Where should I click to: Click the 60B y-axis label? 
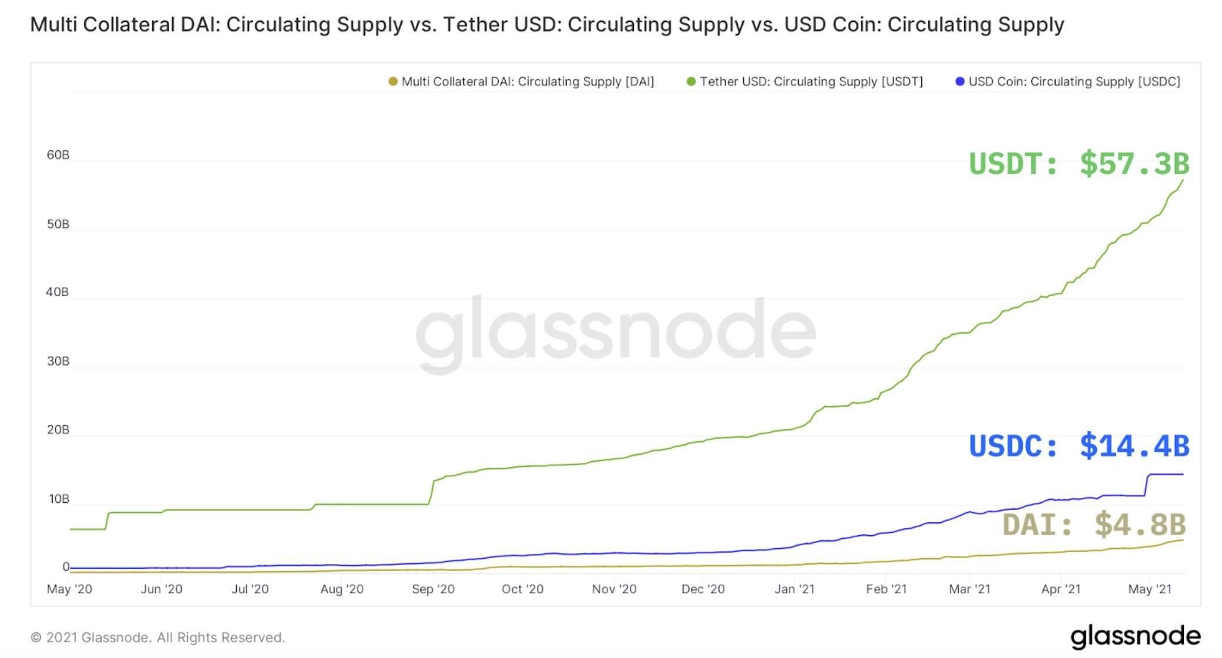pos(58,155)
